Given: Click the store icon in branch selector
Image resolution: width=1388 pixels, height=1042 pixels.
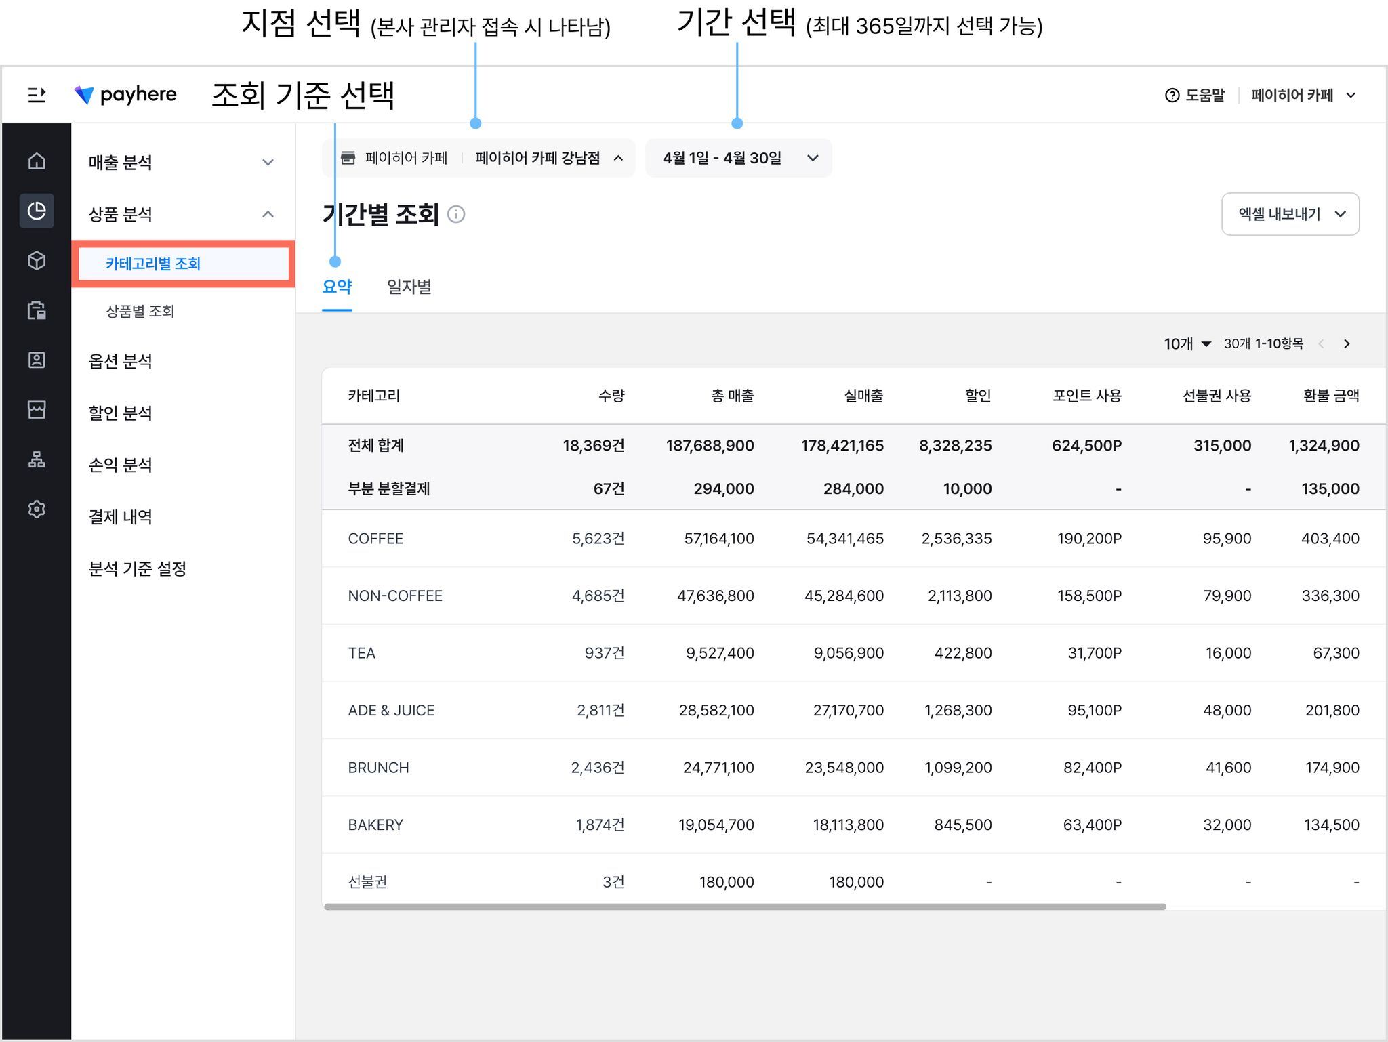Looking at the screenshot, I should tap(348, 158).
